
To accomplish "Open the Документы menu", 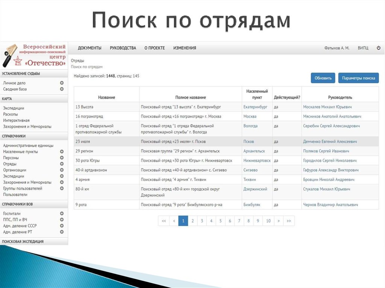I will click(x=89, y=48).
